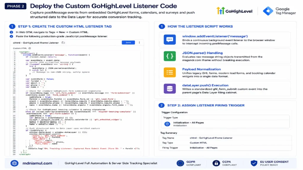Image resolution: width=303 pixels, height=170 pixels.
Task: Click the GoHighLevel logo arrows
Action: [x=220, y=11]
